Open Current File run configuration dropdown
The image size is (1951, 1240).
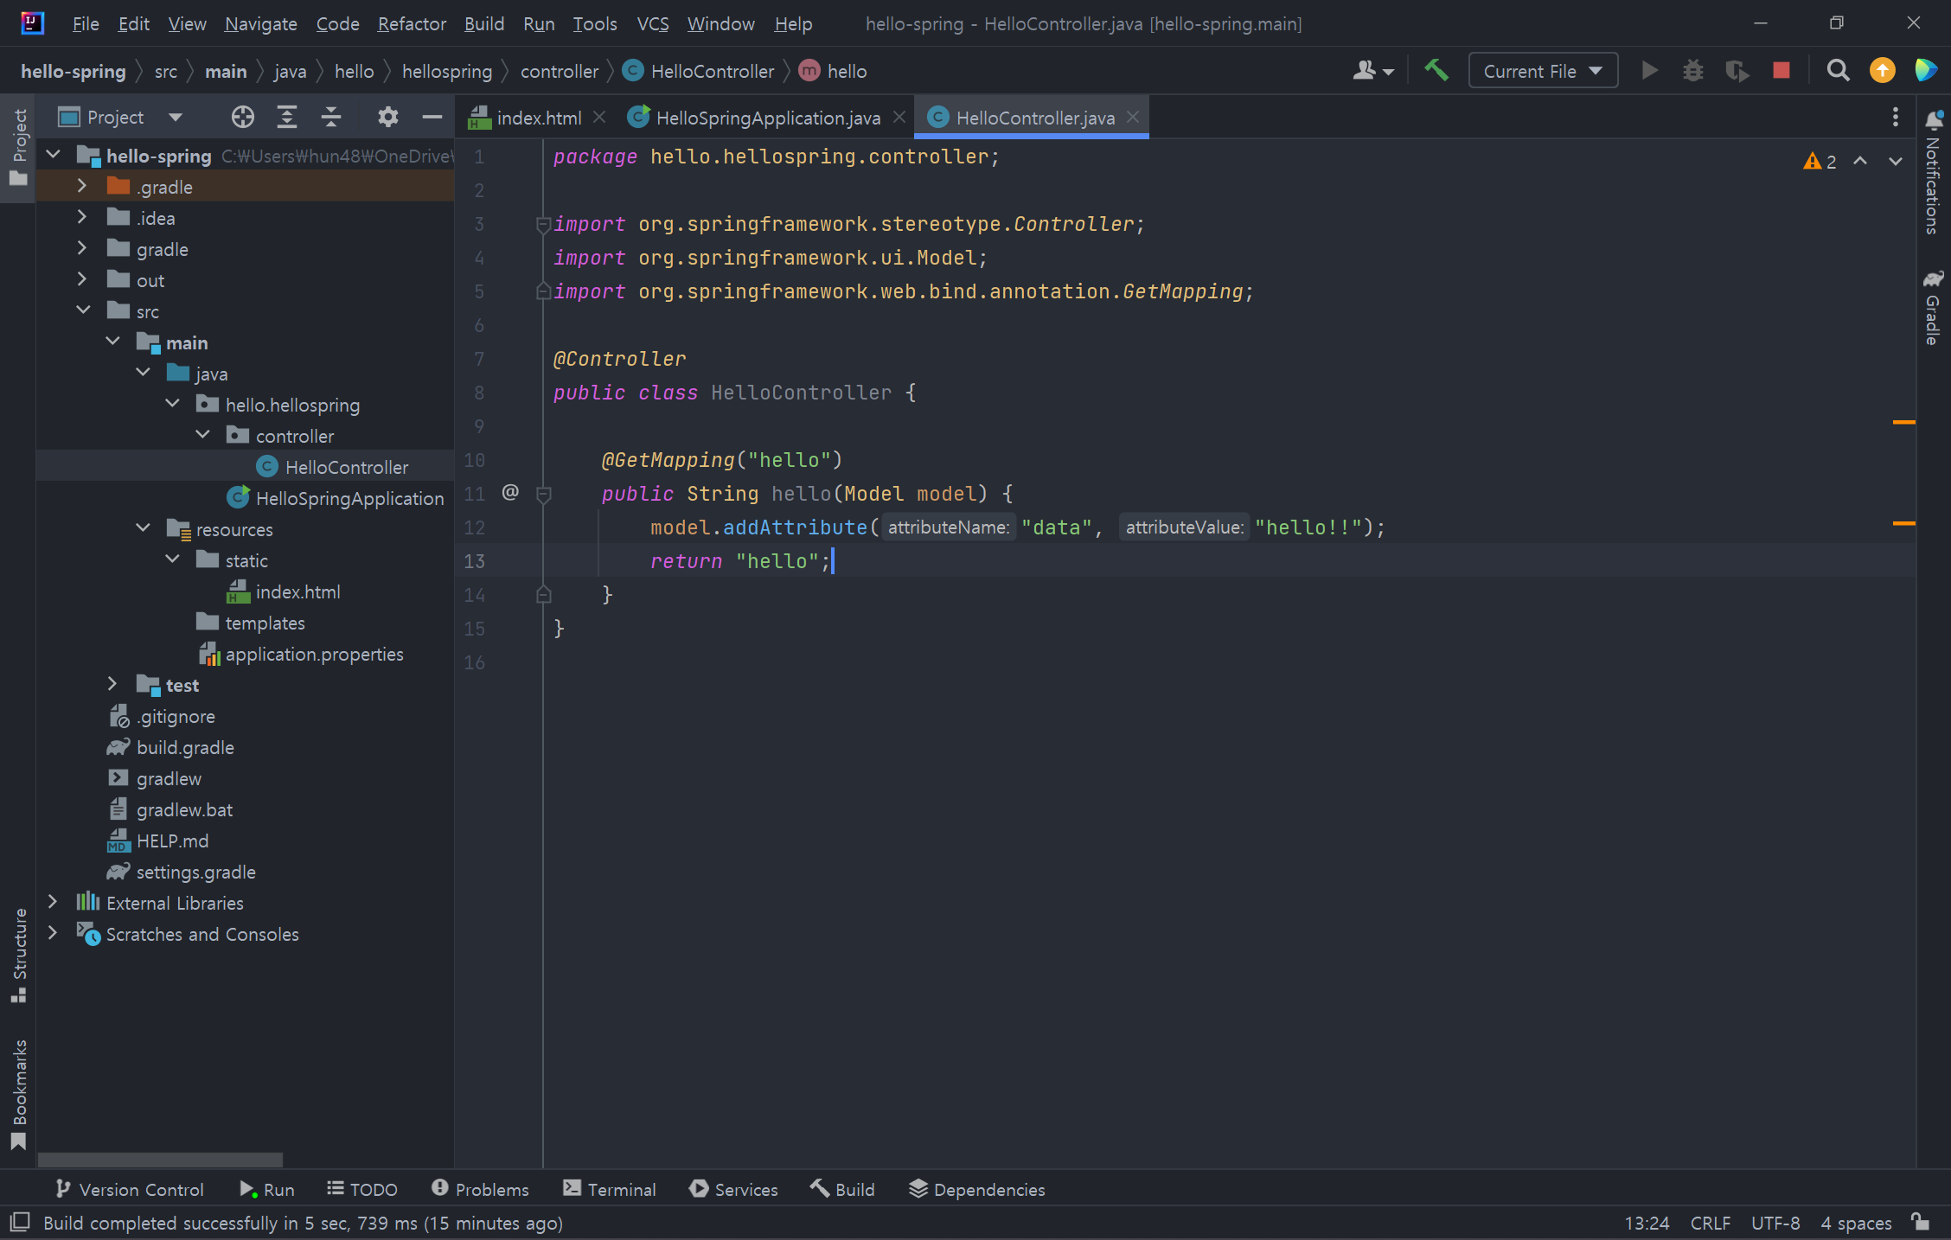click(x=1542, y=71)
